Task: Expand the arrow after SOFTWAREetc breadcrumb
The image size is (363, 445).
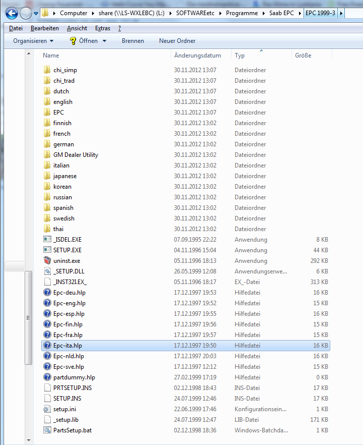Action: [221, 13]
